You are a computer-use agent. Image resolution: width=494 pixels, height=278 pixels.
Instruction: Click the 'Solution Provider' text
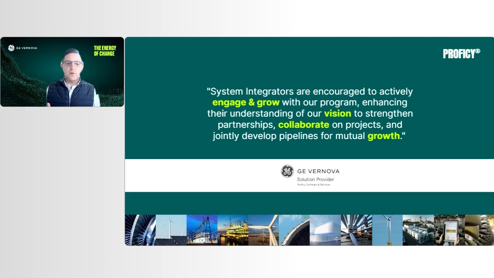pos(315,180)
